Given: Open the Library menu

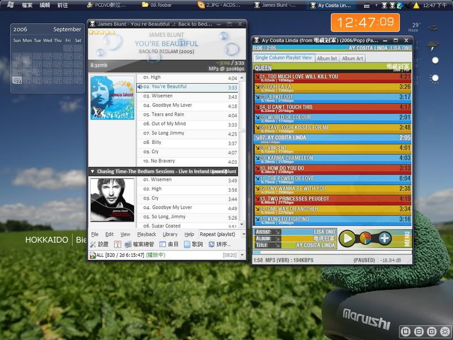Looking at the screenshot, I should 170,234.
